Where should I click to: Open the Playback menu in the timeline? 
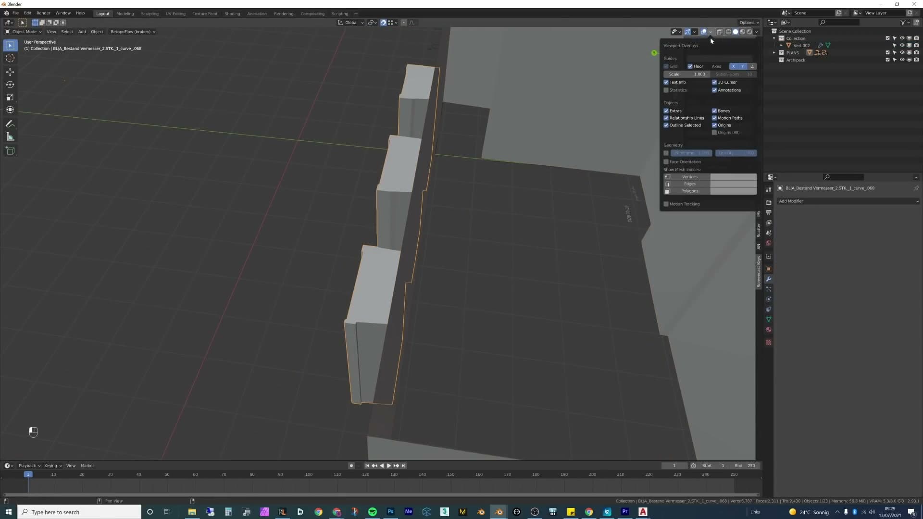(x=29, y=466)
